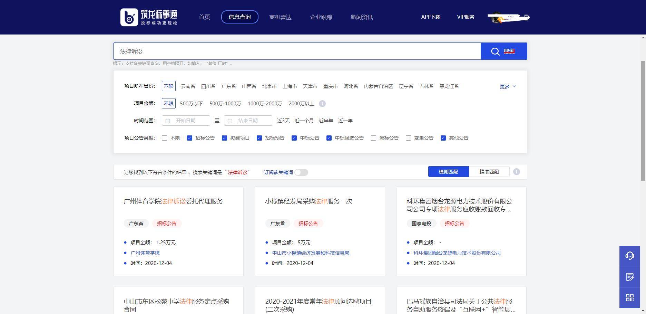Select time range 近一年
This screenshot has width=646, height=314.
pos(345,121)
